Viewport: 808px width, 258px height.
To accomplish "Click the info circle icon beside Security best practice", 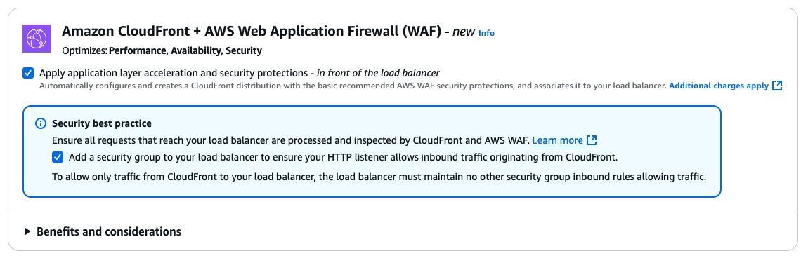I will pos(41,124).
